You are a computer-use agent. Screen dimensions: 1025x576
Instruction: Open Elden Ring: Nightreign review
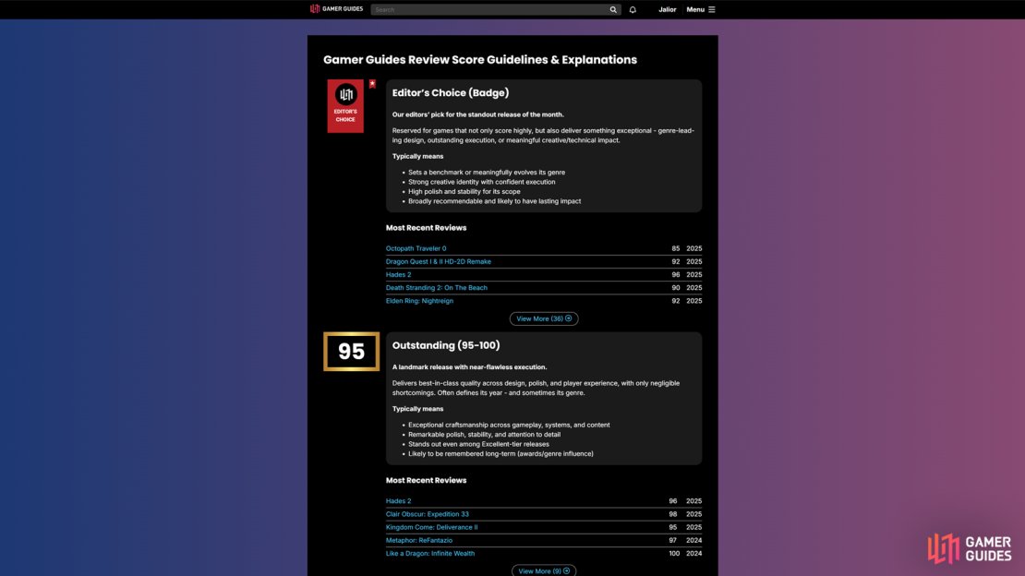coord(419,301)
